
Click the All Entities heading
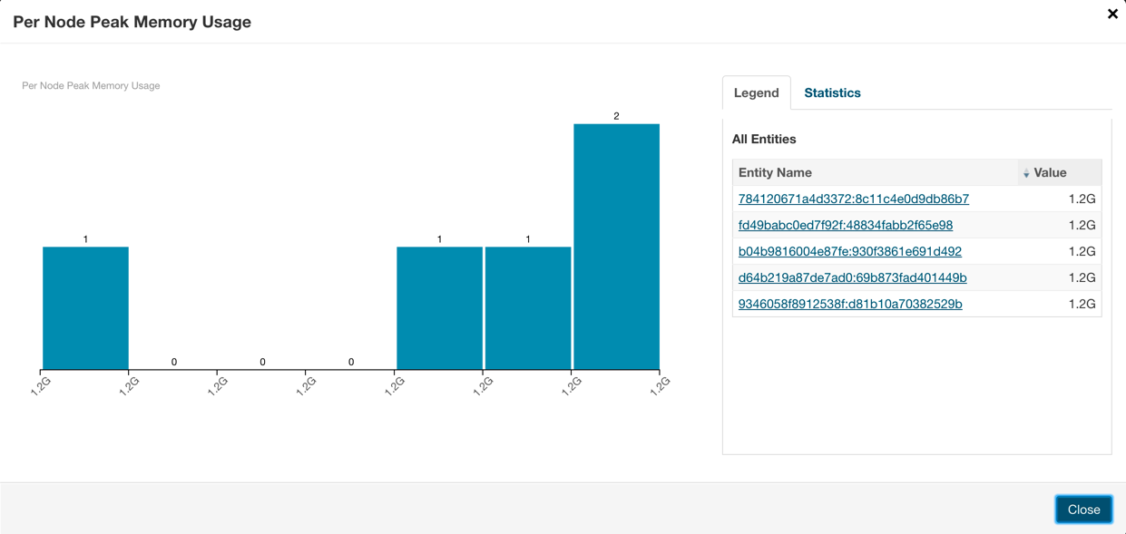click(764, 139)
